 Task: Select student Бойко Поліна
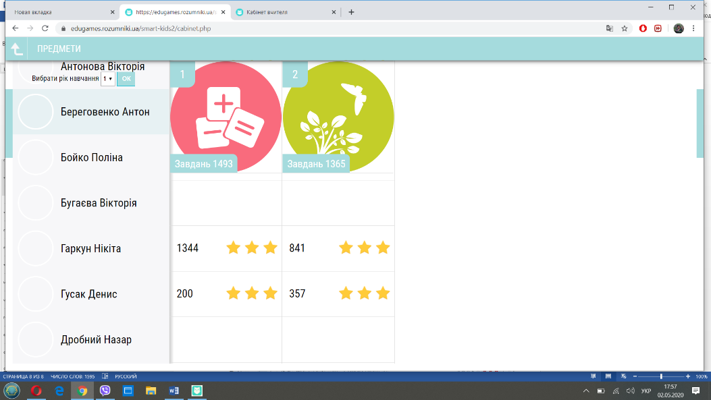click(x=92, y=158)
